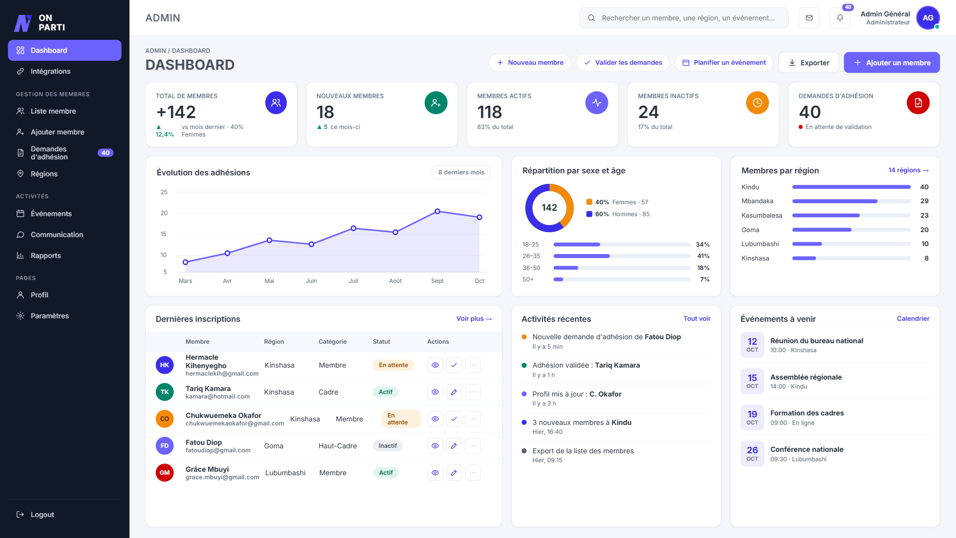Navigate to Événements in sidebar
956x538 pixels.
click(65, 214)
